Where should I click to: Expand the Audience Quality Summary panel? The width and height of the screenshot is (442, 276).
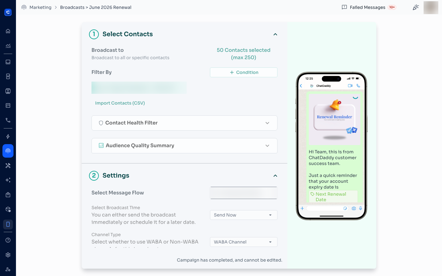coord(184,146)
